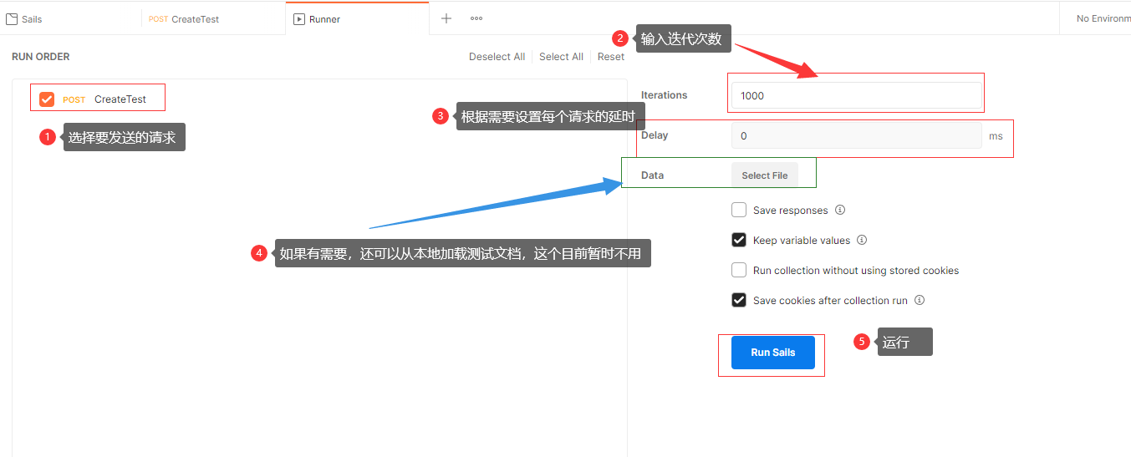Show info for Save cookies after collection run
The height and width of the screenshot is (457, 1131).
tap(920, 300)
